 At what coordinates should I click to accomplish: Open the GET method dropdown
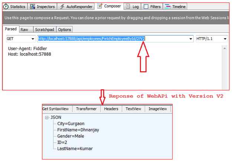pyautogui.click(x=21, y=39)
